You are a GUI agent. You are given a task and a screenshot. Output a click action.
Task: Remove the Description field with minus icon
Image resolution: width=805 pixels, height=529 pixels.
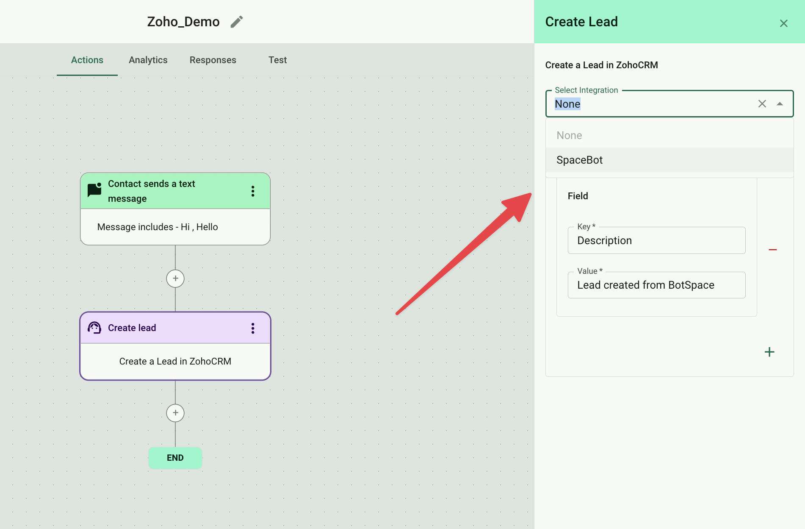pyautogui.click(x=772, y=250)
